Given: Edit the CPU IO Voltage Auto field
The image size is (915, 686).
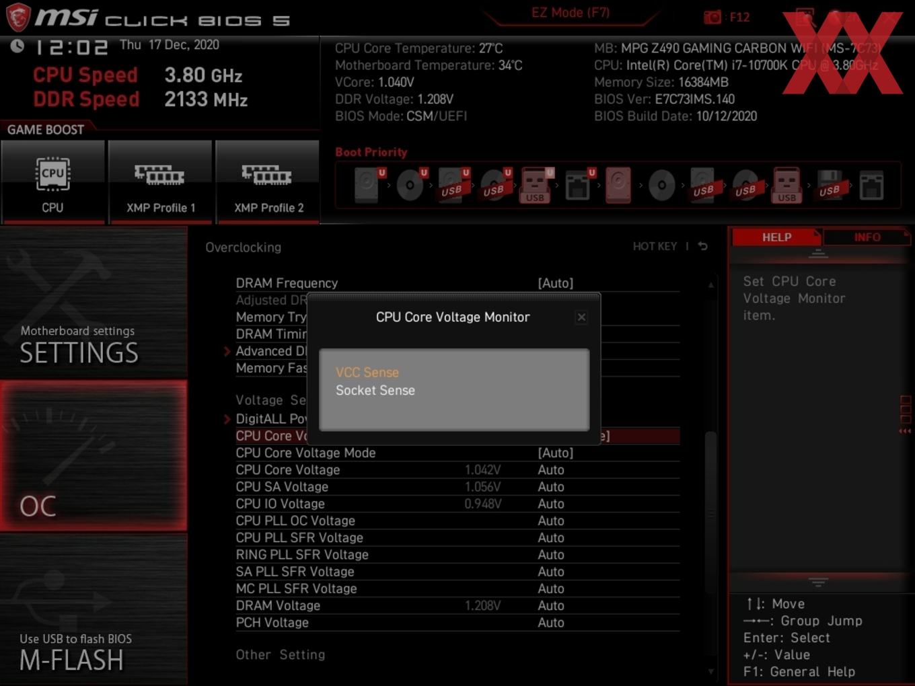Looking at the screenshot, I should tap(551, 504).
